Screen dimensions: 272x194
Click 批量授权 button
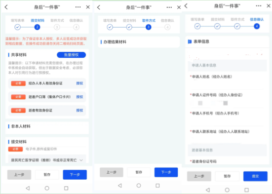(71, 55)
